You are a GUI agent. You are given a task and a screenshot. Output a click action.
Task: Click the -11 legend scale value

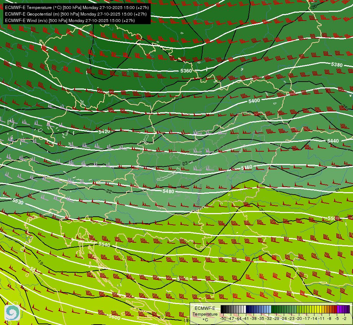click(x=322, y=318)
